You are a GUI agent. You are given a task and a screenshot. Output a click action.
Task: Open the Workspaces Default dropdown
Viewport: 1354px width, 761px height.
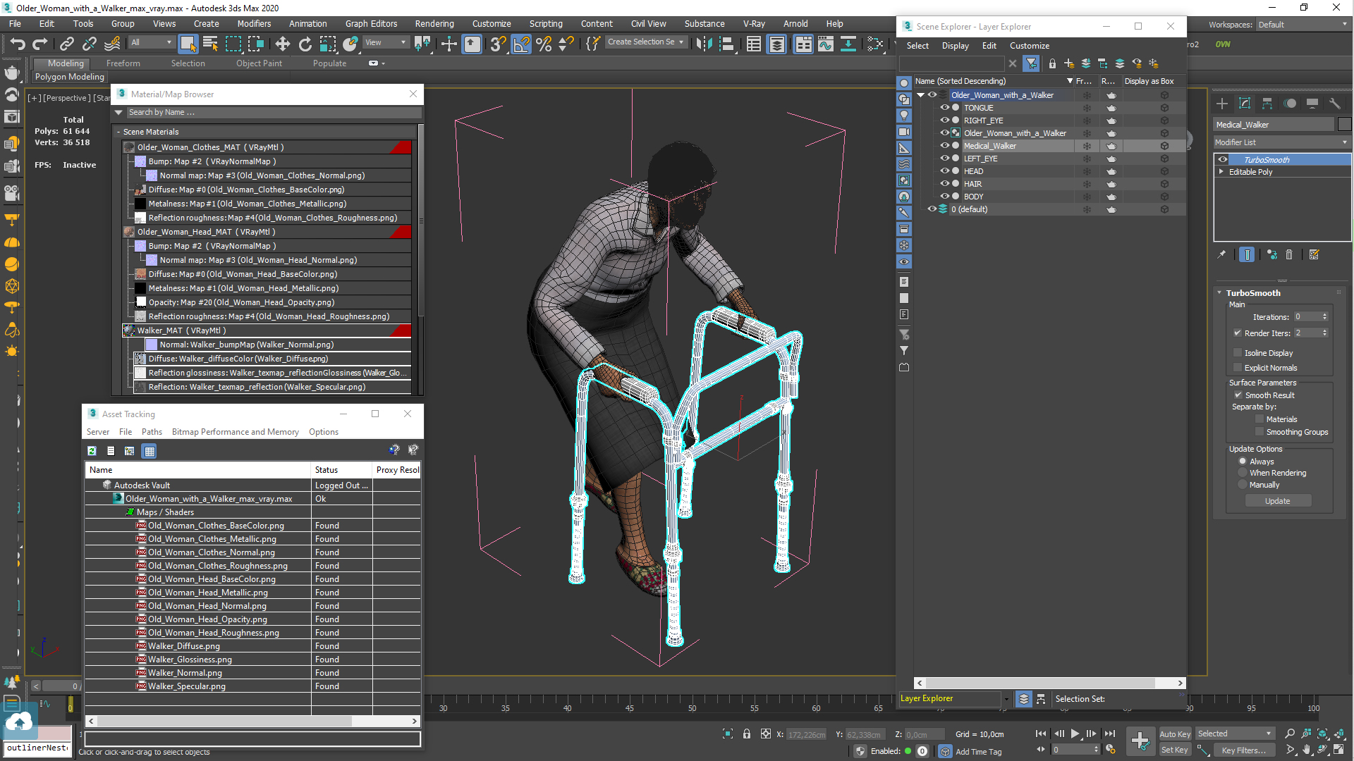pyautogui.click(x=1303, y=25)
